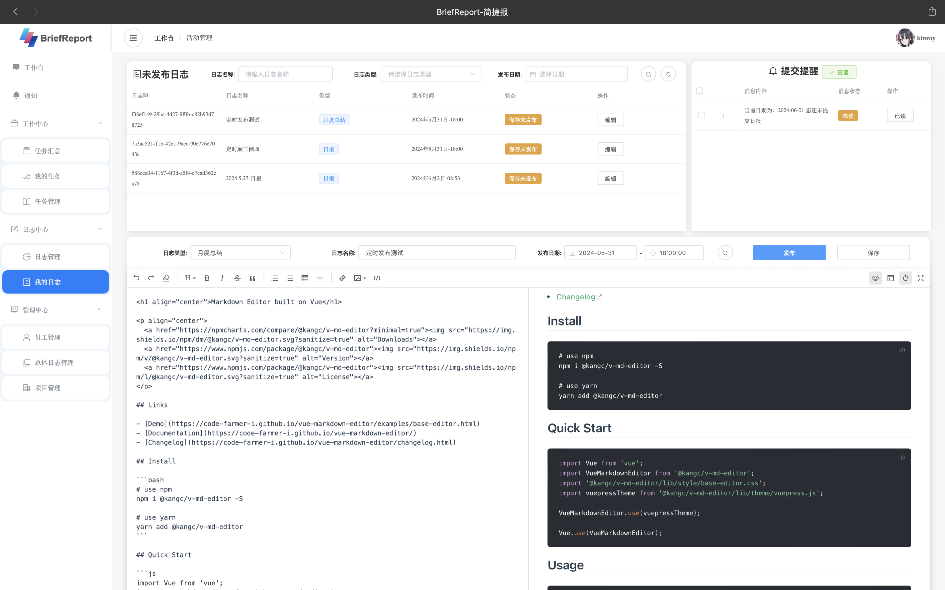This screenshot has width=945, height=590.
Task: Open the heading H dropdown
Action: pos(190,278)
